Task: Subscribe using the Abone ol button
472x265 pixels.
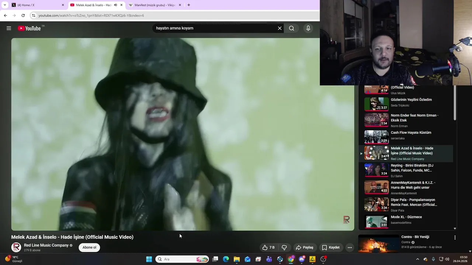Action: [89, 247]
